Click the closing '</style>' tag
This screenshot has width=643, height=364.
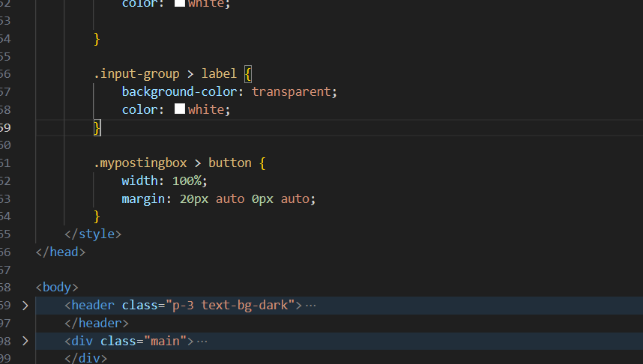point(93,234)
